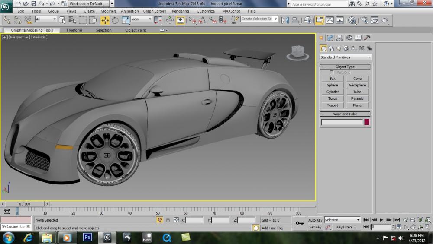Image resolution: width=433 pixels, height=244 pixels.
Task: Toggle 3D Snaps
Action: (192, 20)
